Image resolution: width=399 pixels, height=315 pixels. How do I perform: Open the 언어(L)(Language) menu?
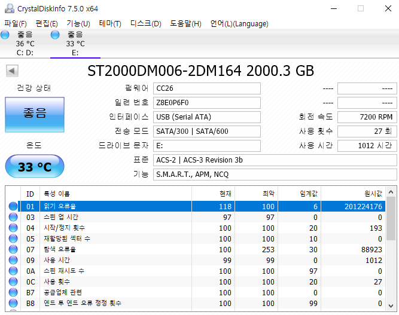239,24
